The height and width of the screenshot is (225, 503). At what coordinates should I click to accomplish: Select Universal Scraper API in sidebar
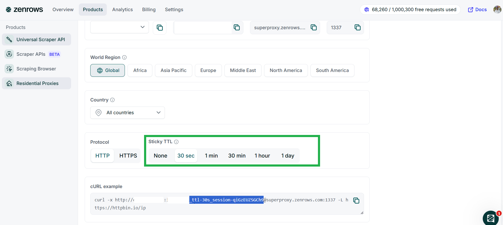pos(36,40)
